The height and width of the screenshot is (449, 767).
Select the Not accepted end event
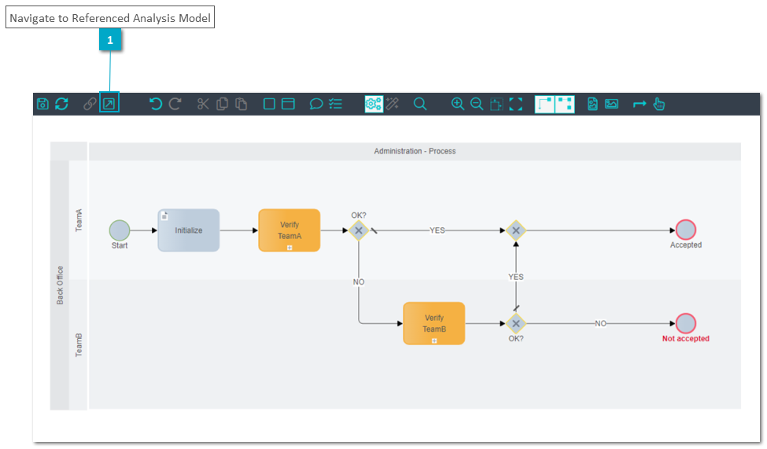point(686,323)
